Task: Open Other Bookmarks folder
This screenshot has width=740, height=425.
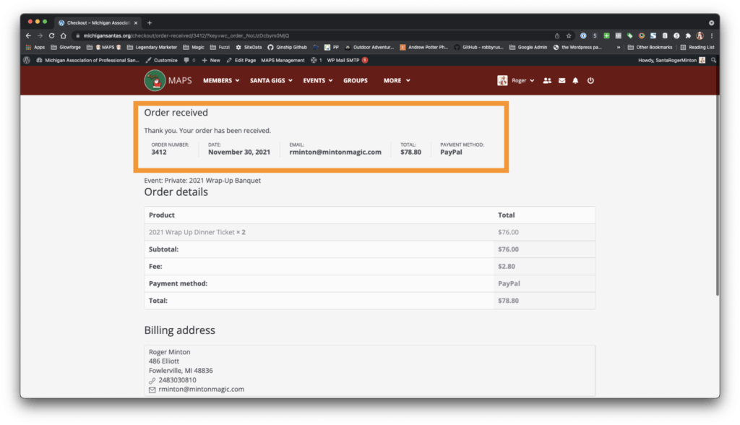Action: 650,47
